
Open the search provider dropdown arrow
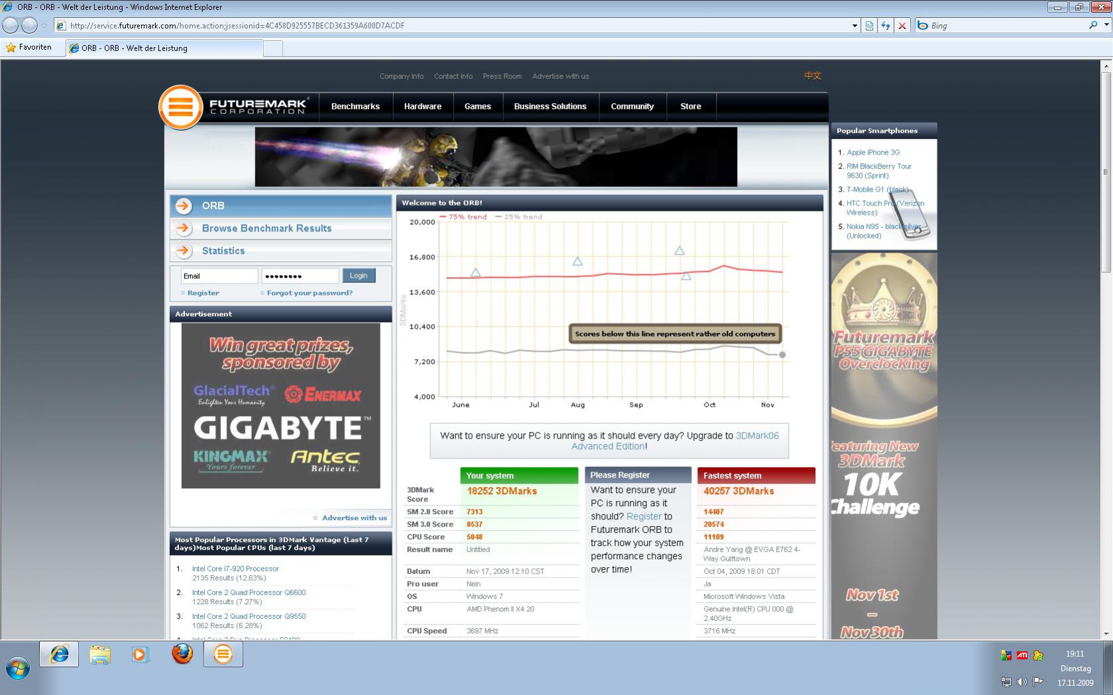pyautogui.click(x=1106, y=25)
